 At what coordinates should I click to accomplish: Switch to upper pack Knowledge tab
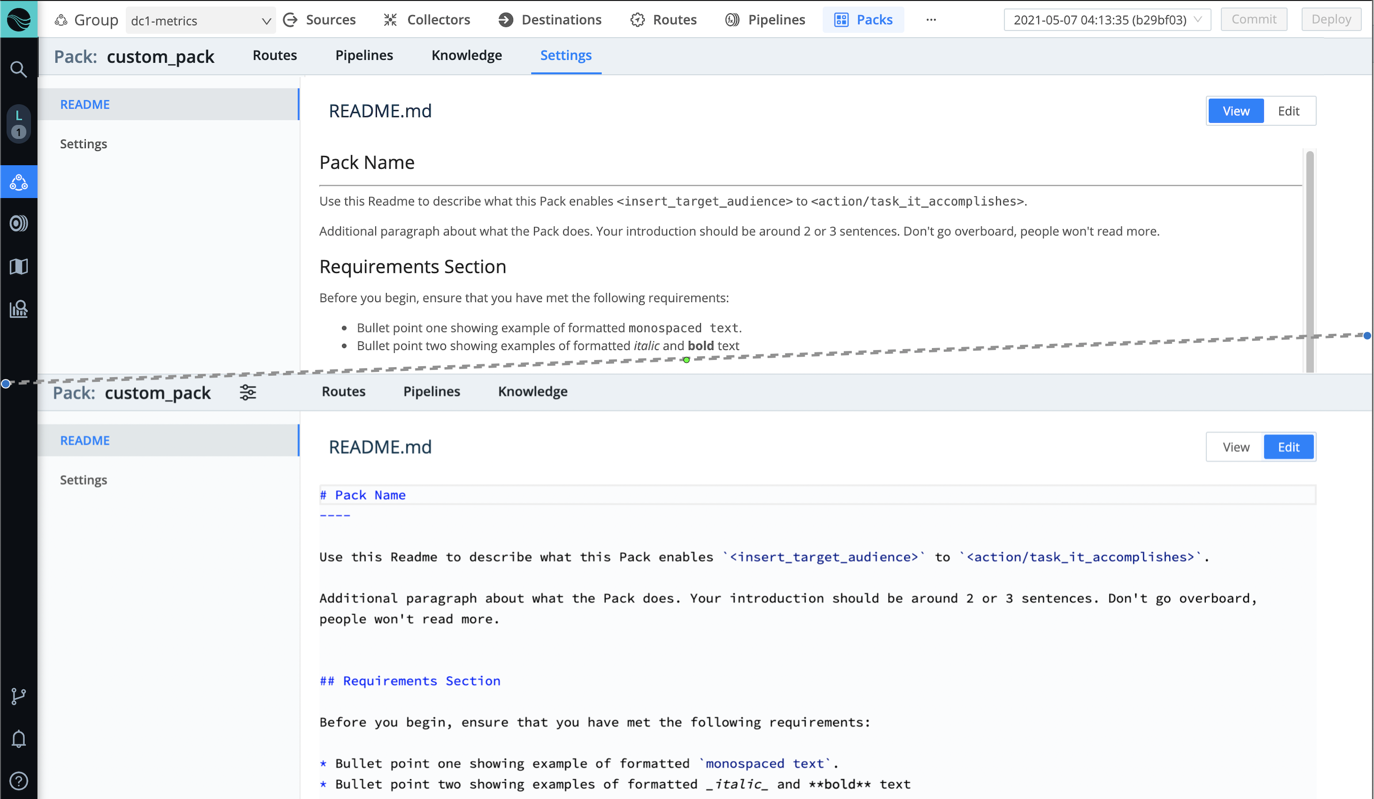(x=467, y=55)
